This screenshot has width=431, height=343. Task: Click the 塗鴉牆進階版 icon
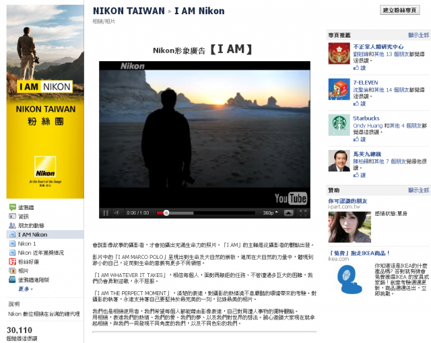[x=12, y=280]
